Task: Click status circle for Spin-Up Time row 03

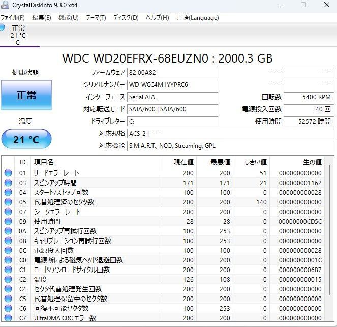Action: coord(8,183)
